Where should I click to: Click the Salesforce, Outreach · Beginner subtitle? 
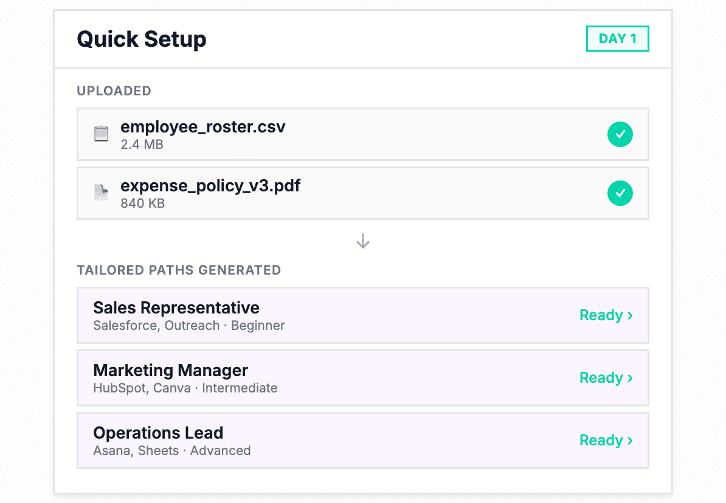(188, 326)
